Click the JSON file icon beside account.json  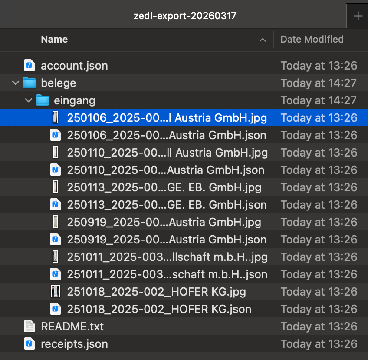pos(29,65)
